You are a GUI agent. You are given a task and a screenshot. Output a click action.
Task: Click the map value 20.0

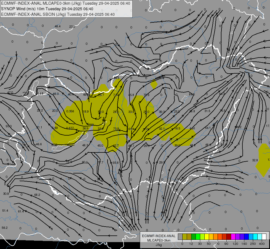coord(55,111)
